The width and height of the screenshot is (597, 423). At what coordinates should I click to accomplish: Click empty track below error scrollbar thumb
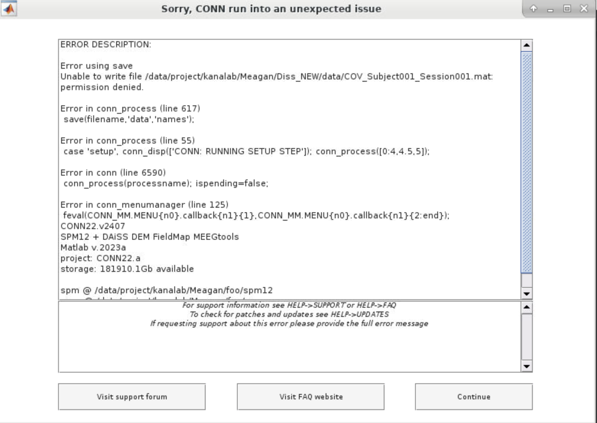(526, 280)
